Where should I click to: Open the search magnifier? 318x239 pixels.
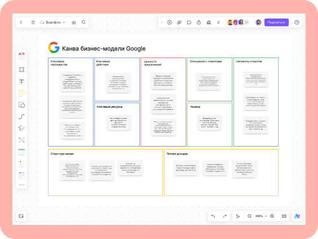point(83,23)
